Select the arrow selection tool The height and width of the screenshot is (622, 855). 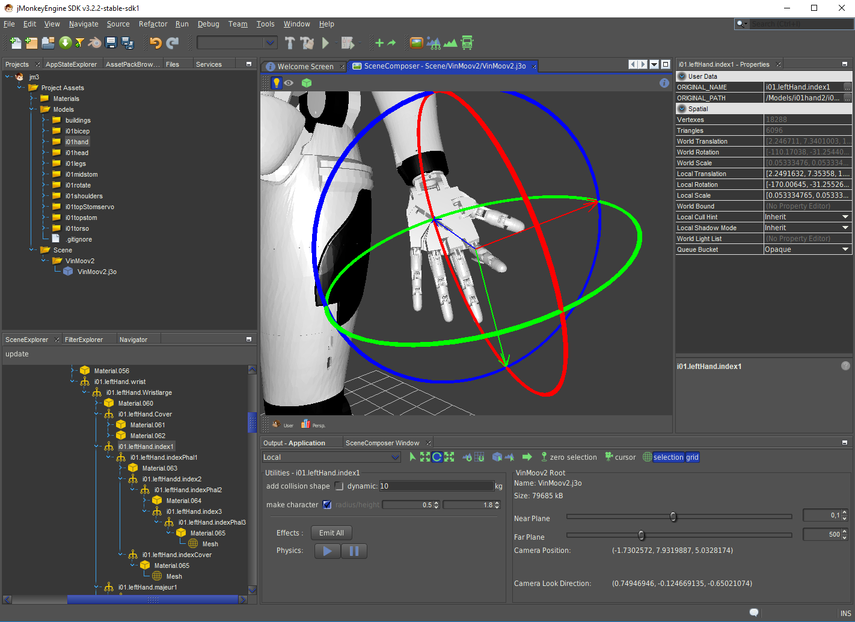pos(412,457)
